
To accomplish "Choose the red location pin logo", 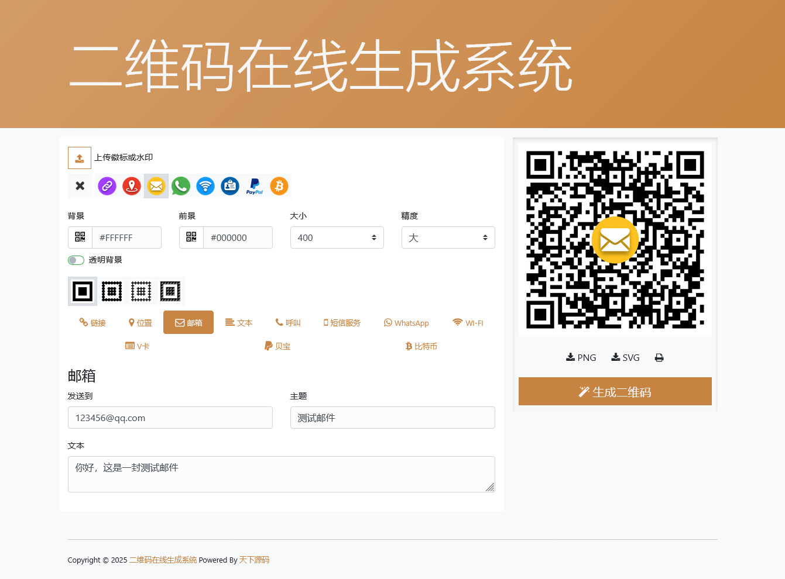I will (132, 186).
